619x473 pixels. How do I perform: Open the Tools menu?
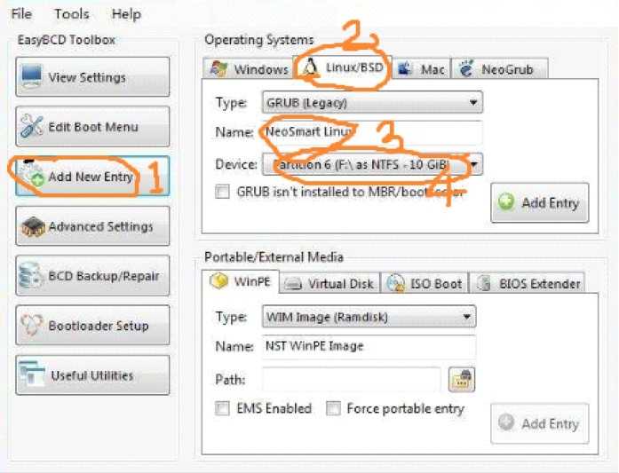71,14
